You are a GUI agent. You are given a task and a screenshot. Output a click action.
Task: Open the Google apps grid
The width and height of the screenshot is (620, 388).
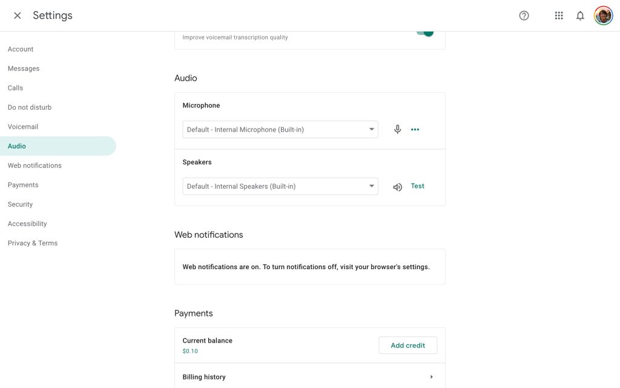(x=559, y=16)
